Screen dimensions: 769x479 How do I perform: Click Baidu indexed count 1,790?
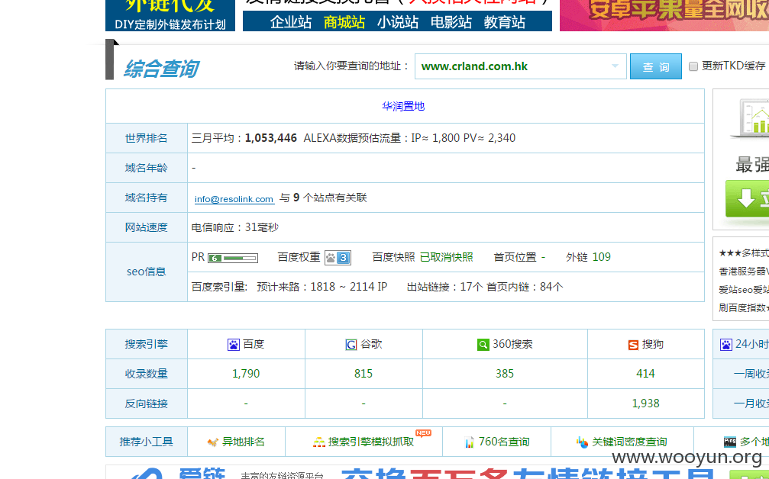pyautogui.click(x=246, y=374)
